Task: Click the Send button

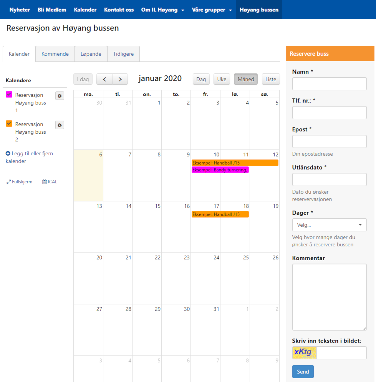Action: coord(303,372)
